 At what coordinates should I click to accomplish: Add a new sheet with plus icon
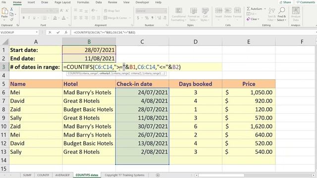pos(158,175)
